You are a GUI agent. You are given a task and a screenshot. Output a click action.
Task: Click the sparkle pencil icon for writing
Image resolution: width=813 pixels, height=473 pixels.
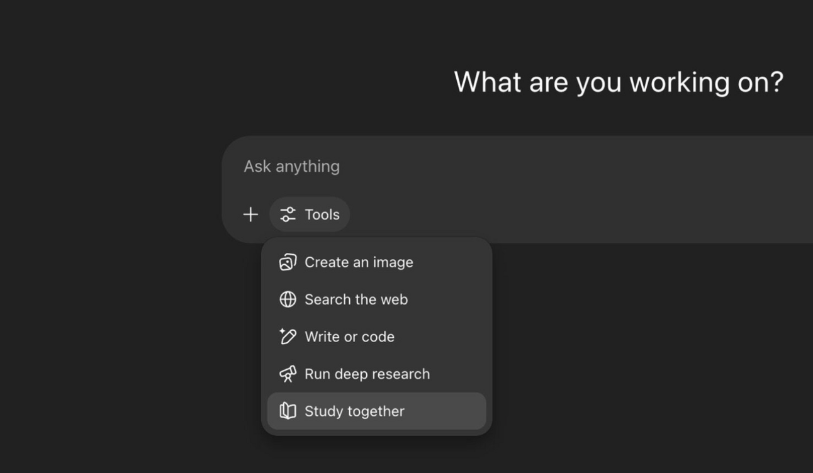[x=288, y=337]
